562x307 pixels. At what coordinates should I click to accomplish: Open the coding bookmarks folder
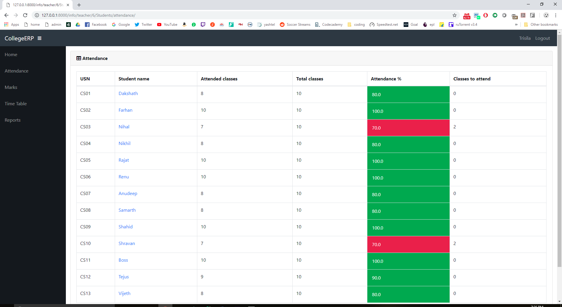point(356,25)
